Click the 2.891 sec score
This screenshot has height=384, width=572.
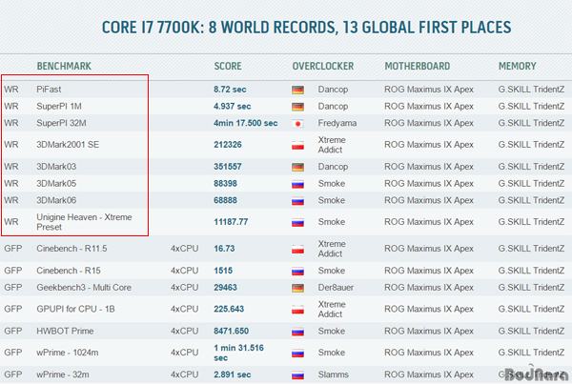click(232, 374)
